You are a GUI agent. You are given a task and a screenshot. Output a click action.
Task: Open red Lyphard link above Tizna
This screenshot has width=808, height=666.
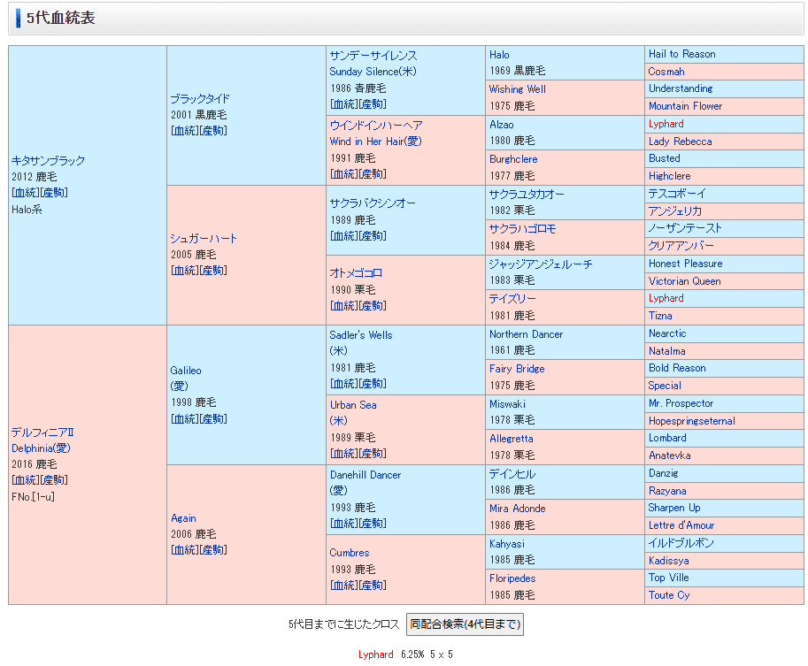point(666,298)
